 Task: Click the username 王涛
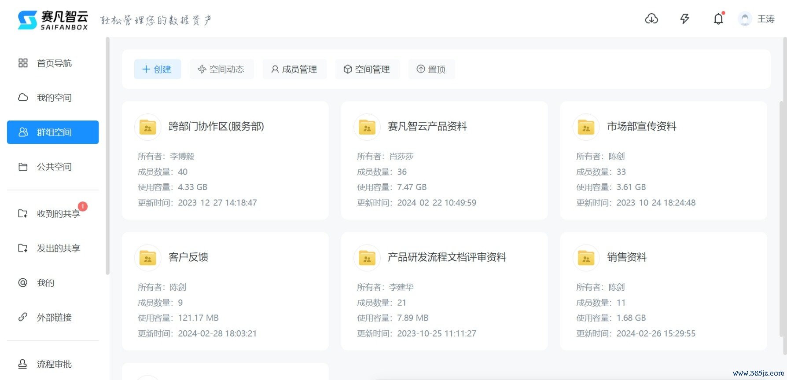click(766, 19)
